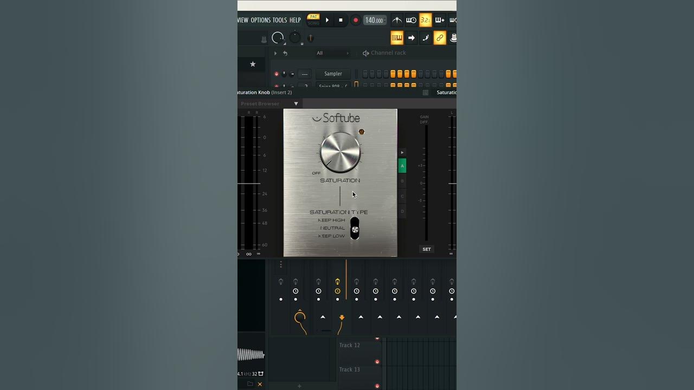Open the Preset Browser dropdown arrow
The width and height of the screenshot is (694, 390).
296,103
